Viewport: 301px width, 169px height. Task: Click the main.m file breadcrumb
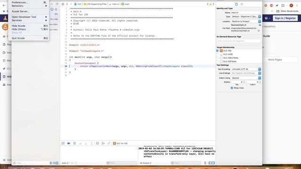[114, 4]
